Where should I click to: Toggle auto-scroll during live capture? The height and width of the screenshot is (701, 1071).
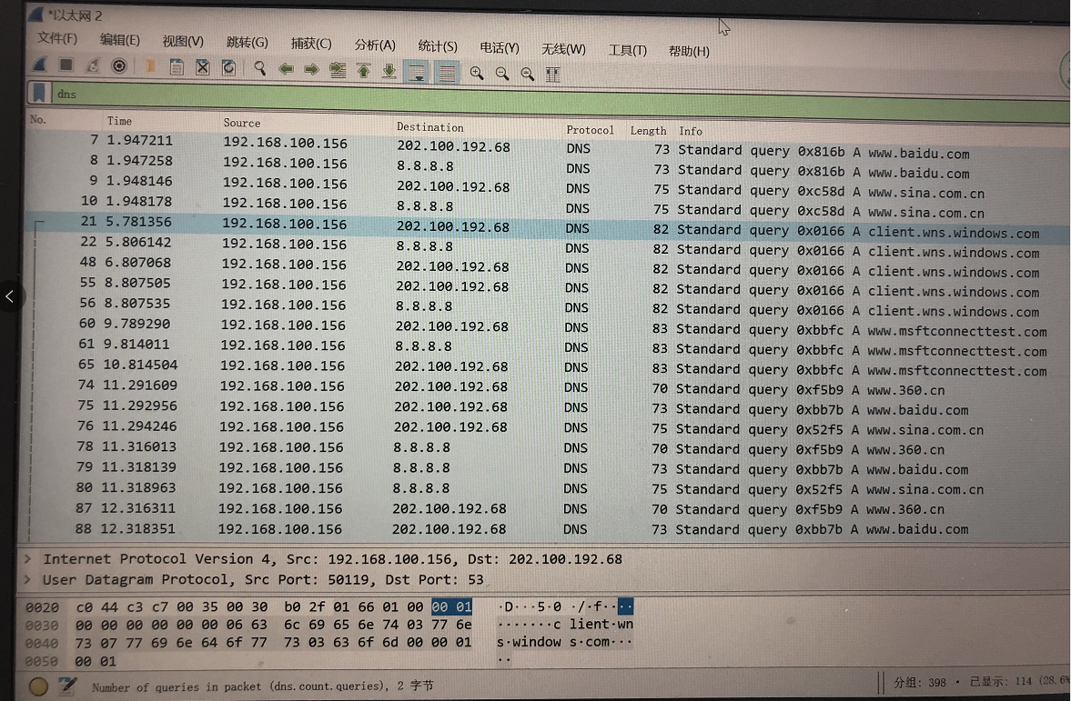(x=417, y=72)
